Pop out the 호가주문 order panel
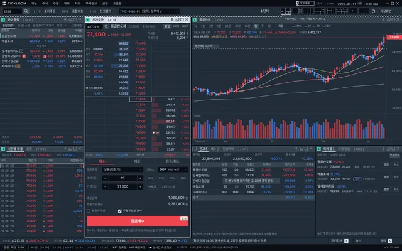This screenshot has height=251, width=402. 177,19
